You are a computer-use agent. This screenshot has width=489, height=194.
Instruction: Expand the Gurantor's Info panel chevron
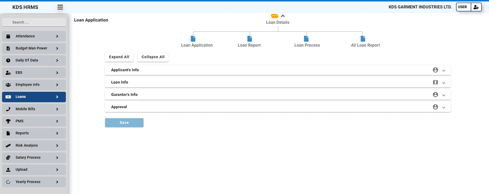click(444, 95)
